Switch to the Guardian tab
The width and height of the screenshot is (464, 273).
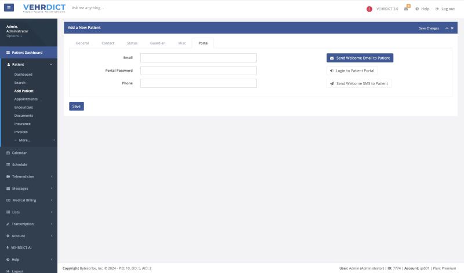click(158, 43)
